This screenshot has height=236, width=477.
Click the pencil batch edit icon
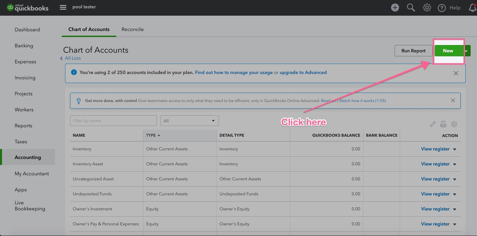pyautogui.click(x=433, y=124)
